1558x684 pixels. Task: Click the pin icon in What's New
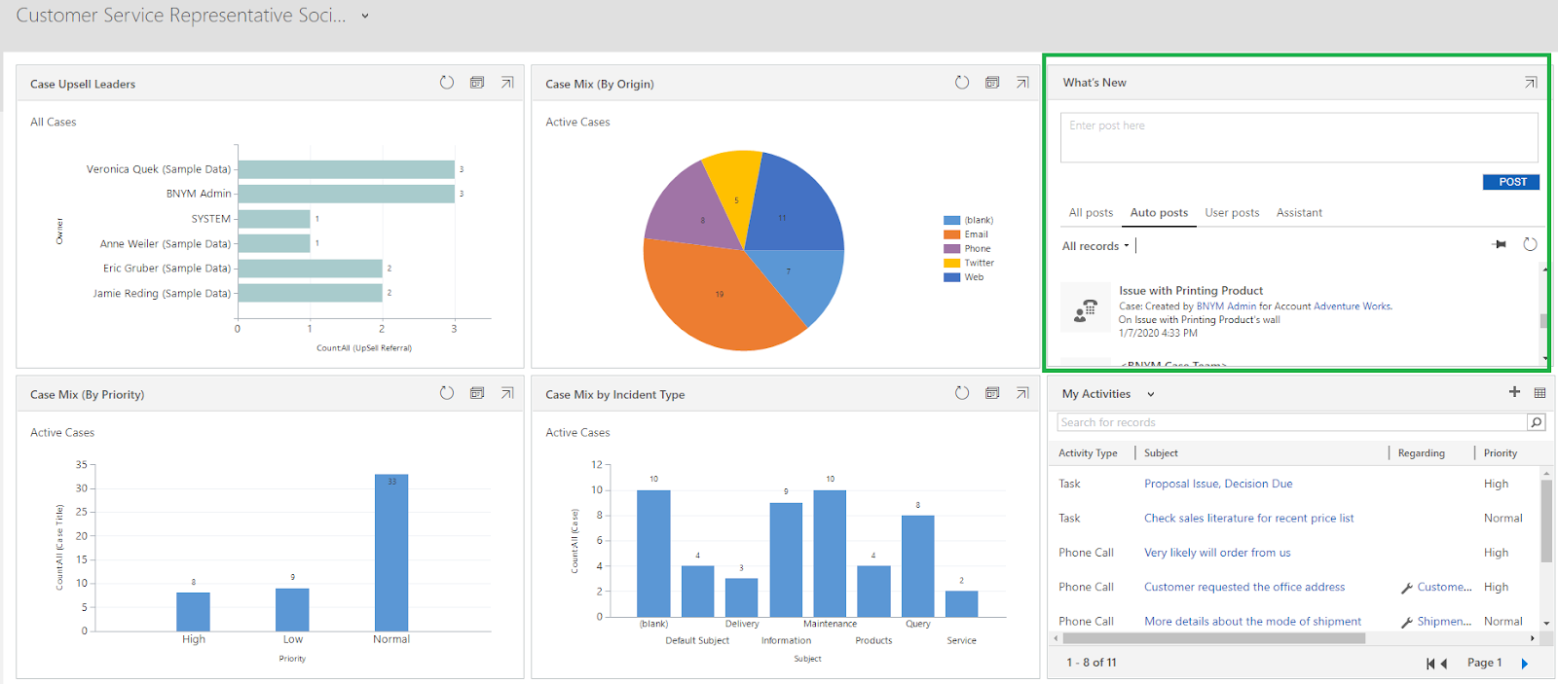(x=1500, y=244)
